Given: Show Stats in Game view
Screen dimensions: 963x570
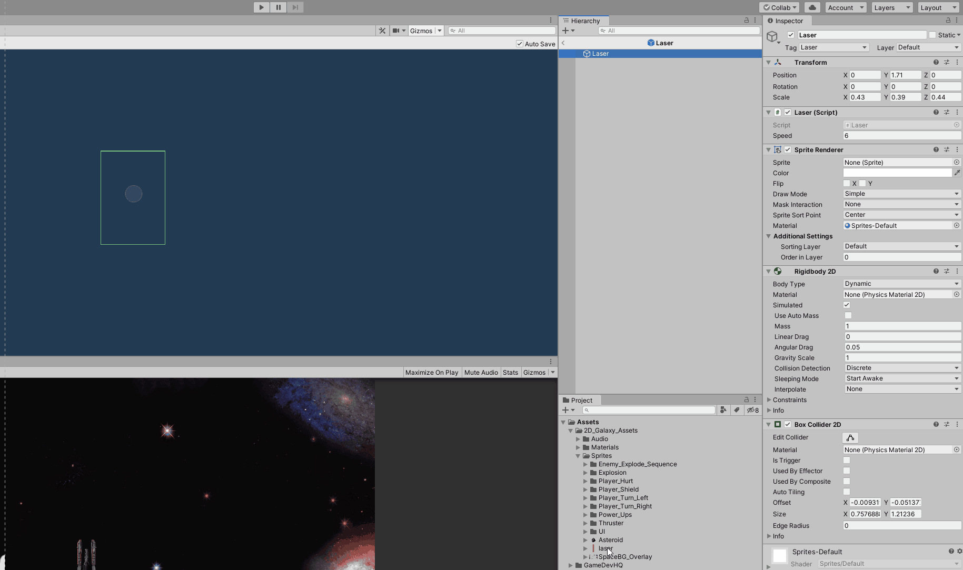Looking at the screenshot, I should 510,373.
